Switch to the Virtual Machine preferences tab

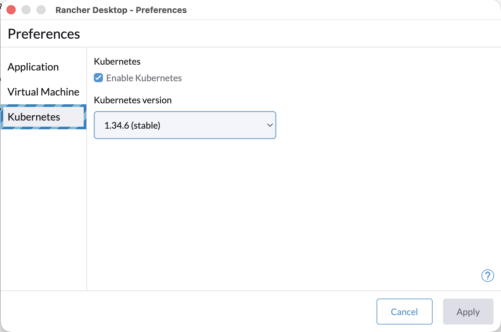(43, 92)
